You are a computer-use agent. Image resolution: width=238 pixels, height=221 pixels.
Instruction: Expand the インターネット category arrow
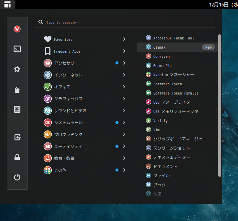tap(124, 75)
